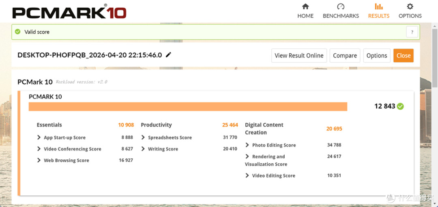Click Rendering and Visualization value 24 617

pos(334,156)
